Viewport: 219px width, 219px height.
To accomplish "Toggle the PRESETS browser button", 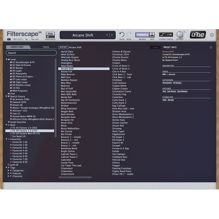I will [142, 35].
